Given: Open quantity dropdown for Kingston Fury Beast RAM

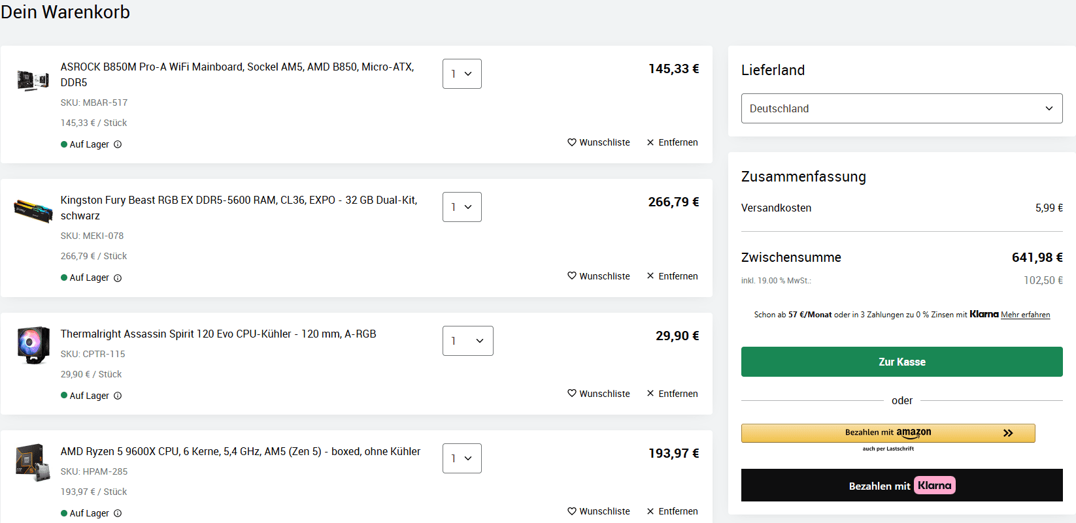Looking at the screenshot, I should 462,207.
